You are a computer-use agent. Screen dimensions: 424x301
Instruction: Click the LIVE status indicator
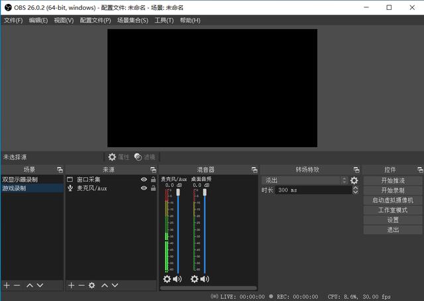(x=238, y=296)
